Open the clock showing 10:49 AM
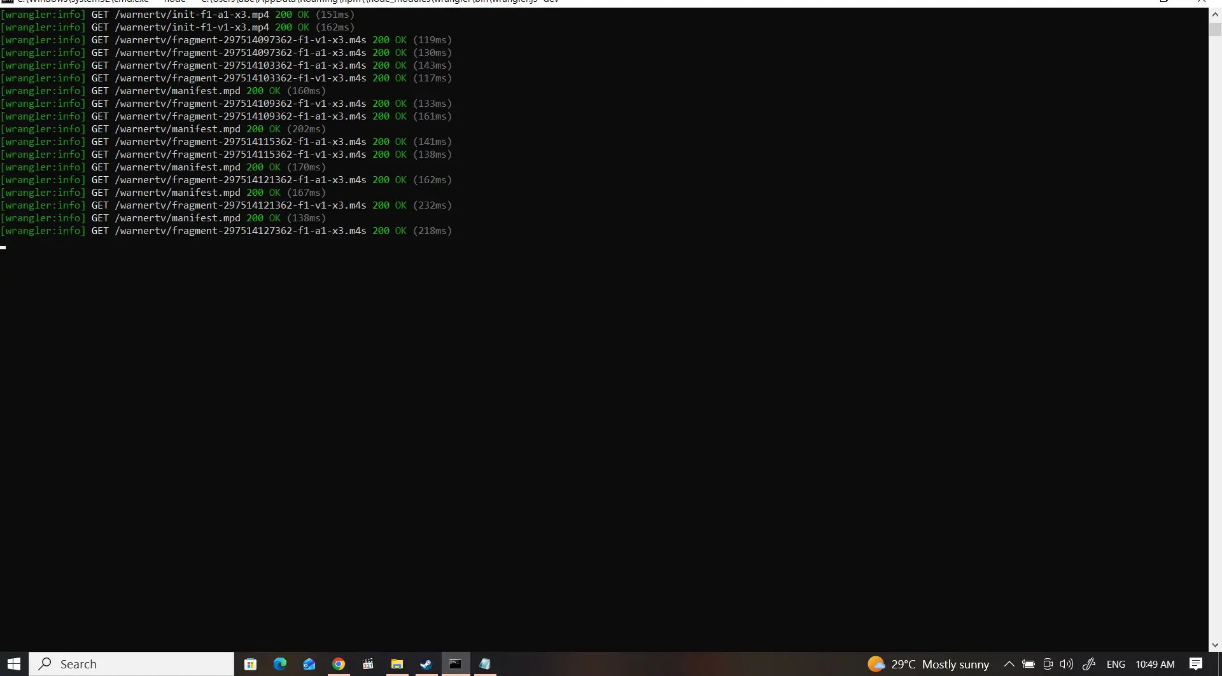This screenshot has height=676, width=1222. click(1155, 664)
